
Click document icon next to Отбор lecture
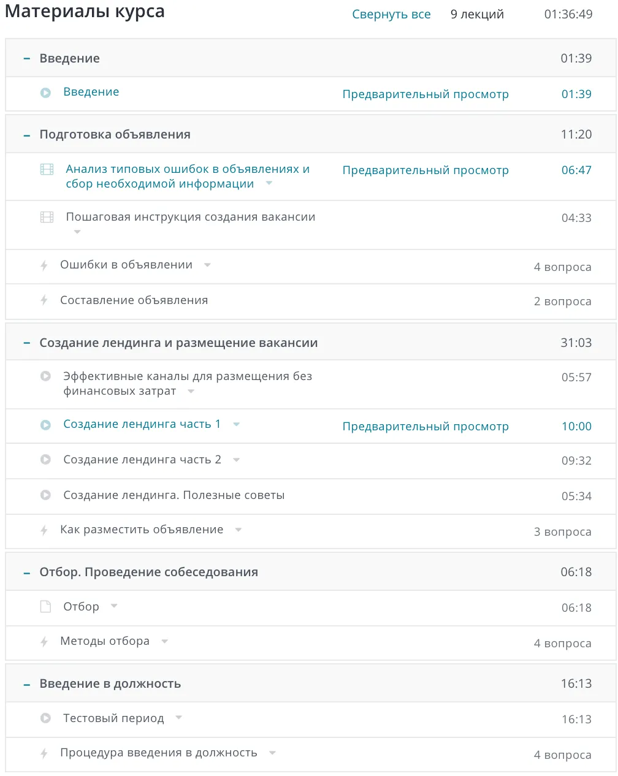[45, 607]
